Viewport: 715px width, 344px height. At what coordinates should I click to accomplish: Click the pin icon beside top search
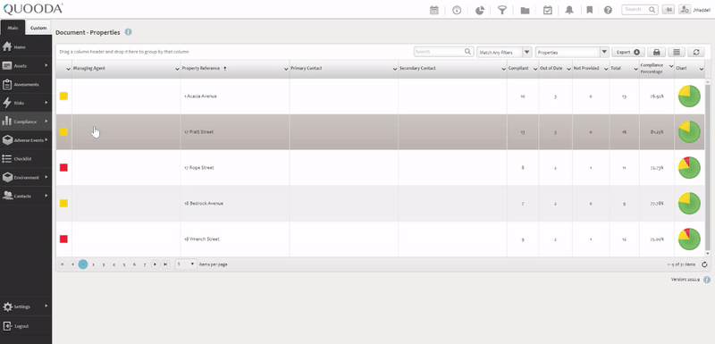[669, 10]
